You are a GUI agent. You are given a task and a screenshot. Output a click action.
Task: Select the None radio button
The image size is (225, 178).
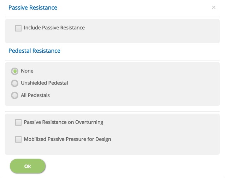(x=14, y=71)
